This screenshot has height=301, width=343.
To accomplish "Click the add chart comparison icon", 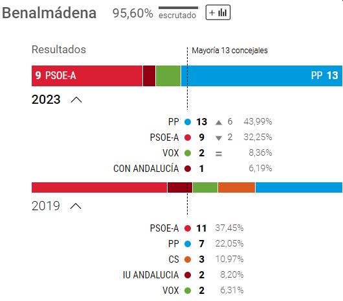I will pos(218,12).
